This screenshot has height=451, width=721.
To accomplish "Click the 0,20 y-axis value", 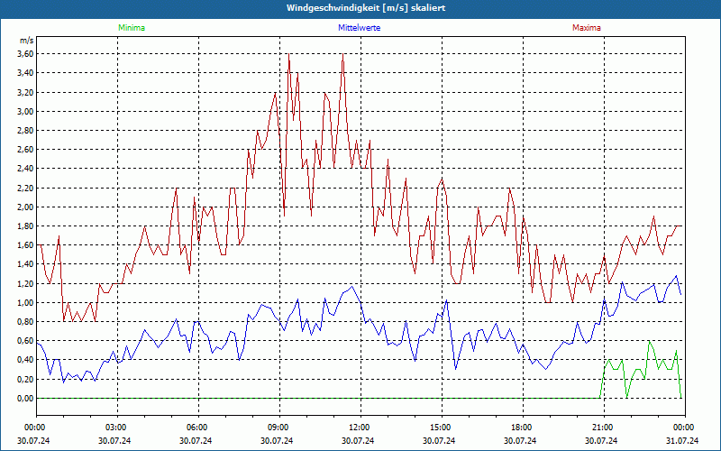I will tap(25, 379).
